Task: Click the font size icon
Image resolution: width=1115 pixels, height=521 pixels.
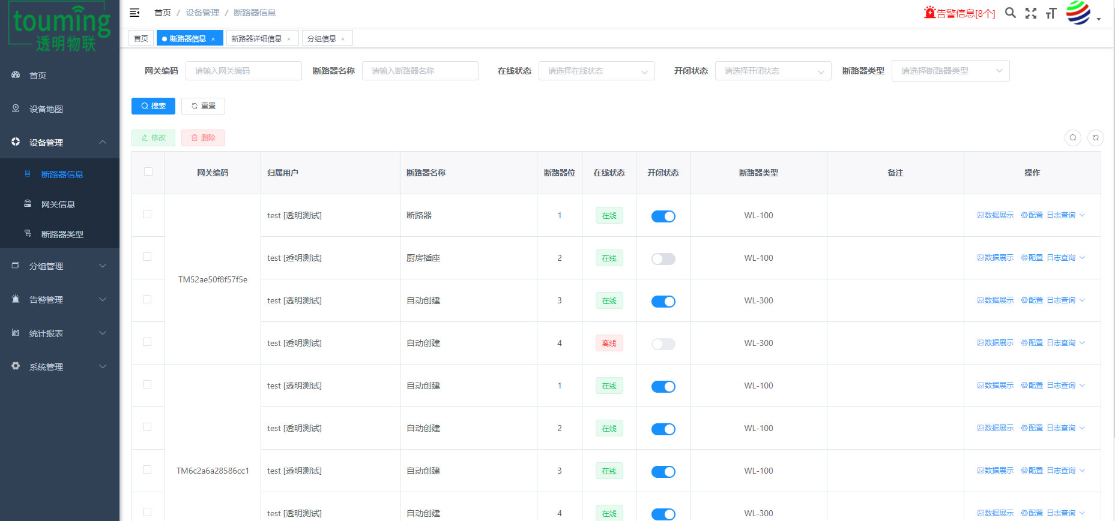Action: click(x=1051, y=13)
